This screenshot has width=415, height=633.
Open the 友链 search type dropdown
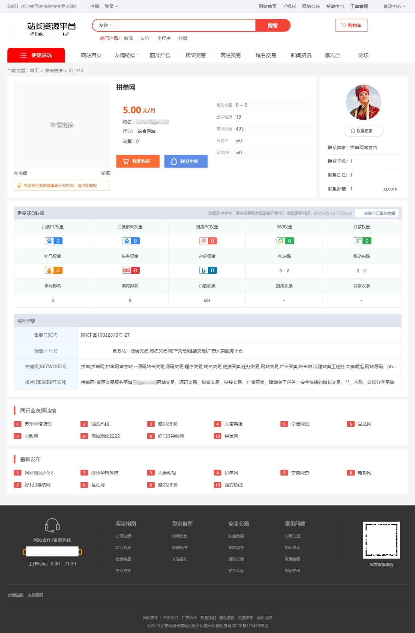[x=105, y=26]
